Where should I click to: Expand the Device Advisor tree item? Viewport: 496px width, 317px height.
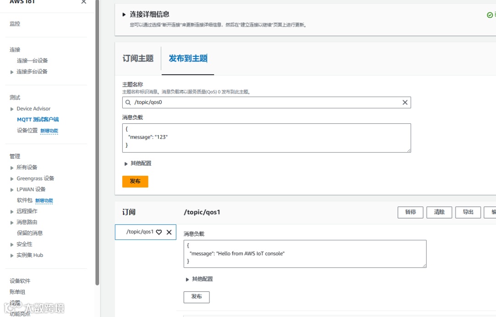[12, 109]
